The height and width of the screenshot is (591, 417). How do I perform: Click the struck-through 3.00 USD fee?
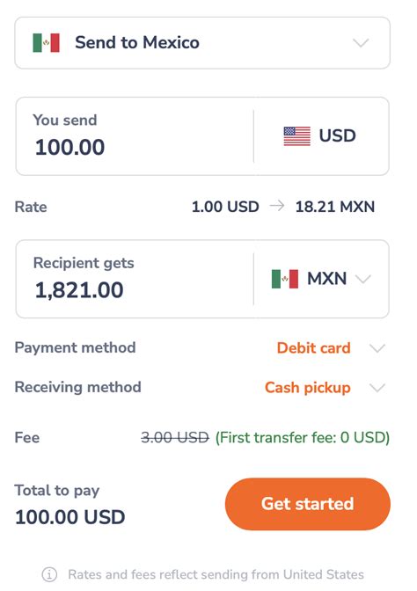tap(175, 438)
